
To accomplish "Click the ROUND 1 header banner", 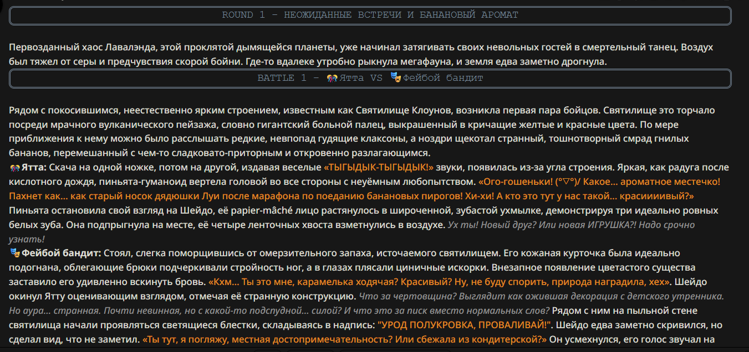I will [370, 15].
